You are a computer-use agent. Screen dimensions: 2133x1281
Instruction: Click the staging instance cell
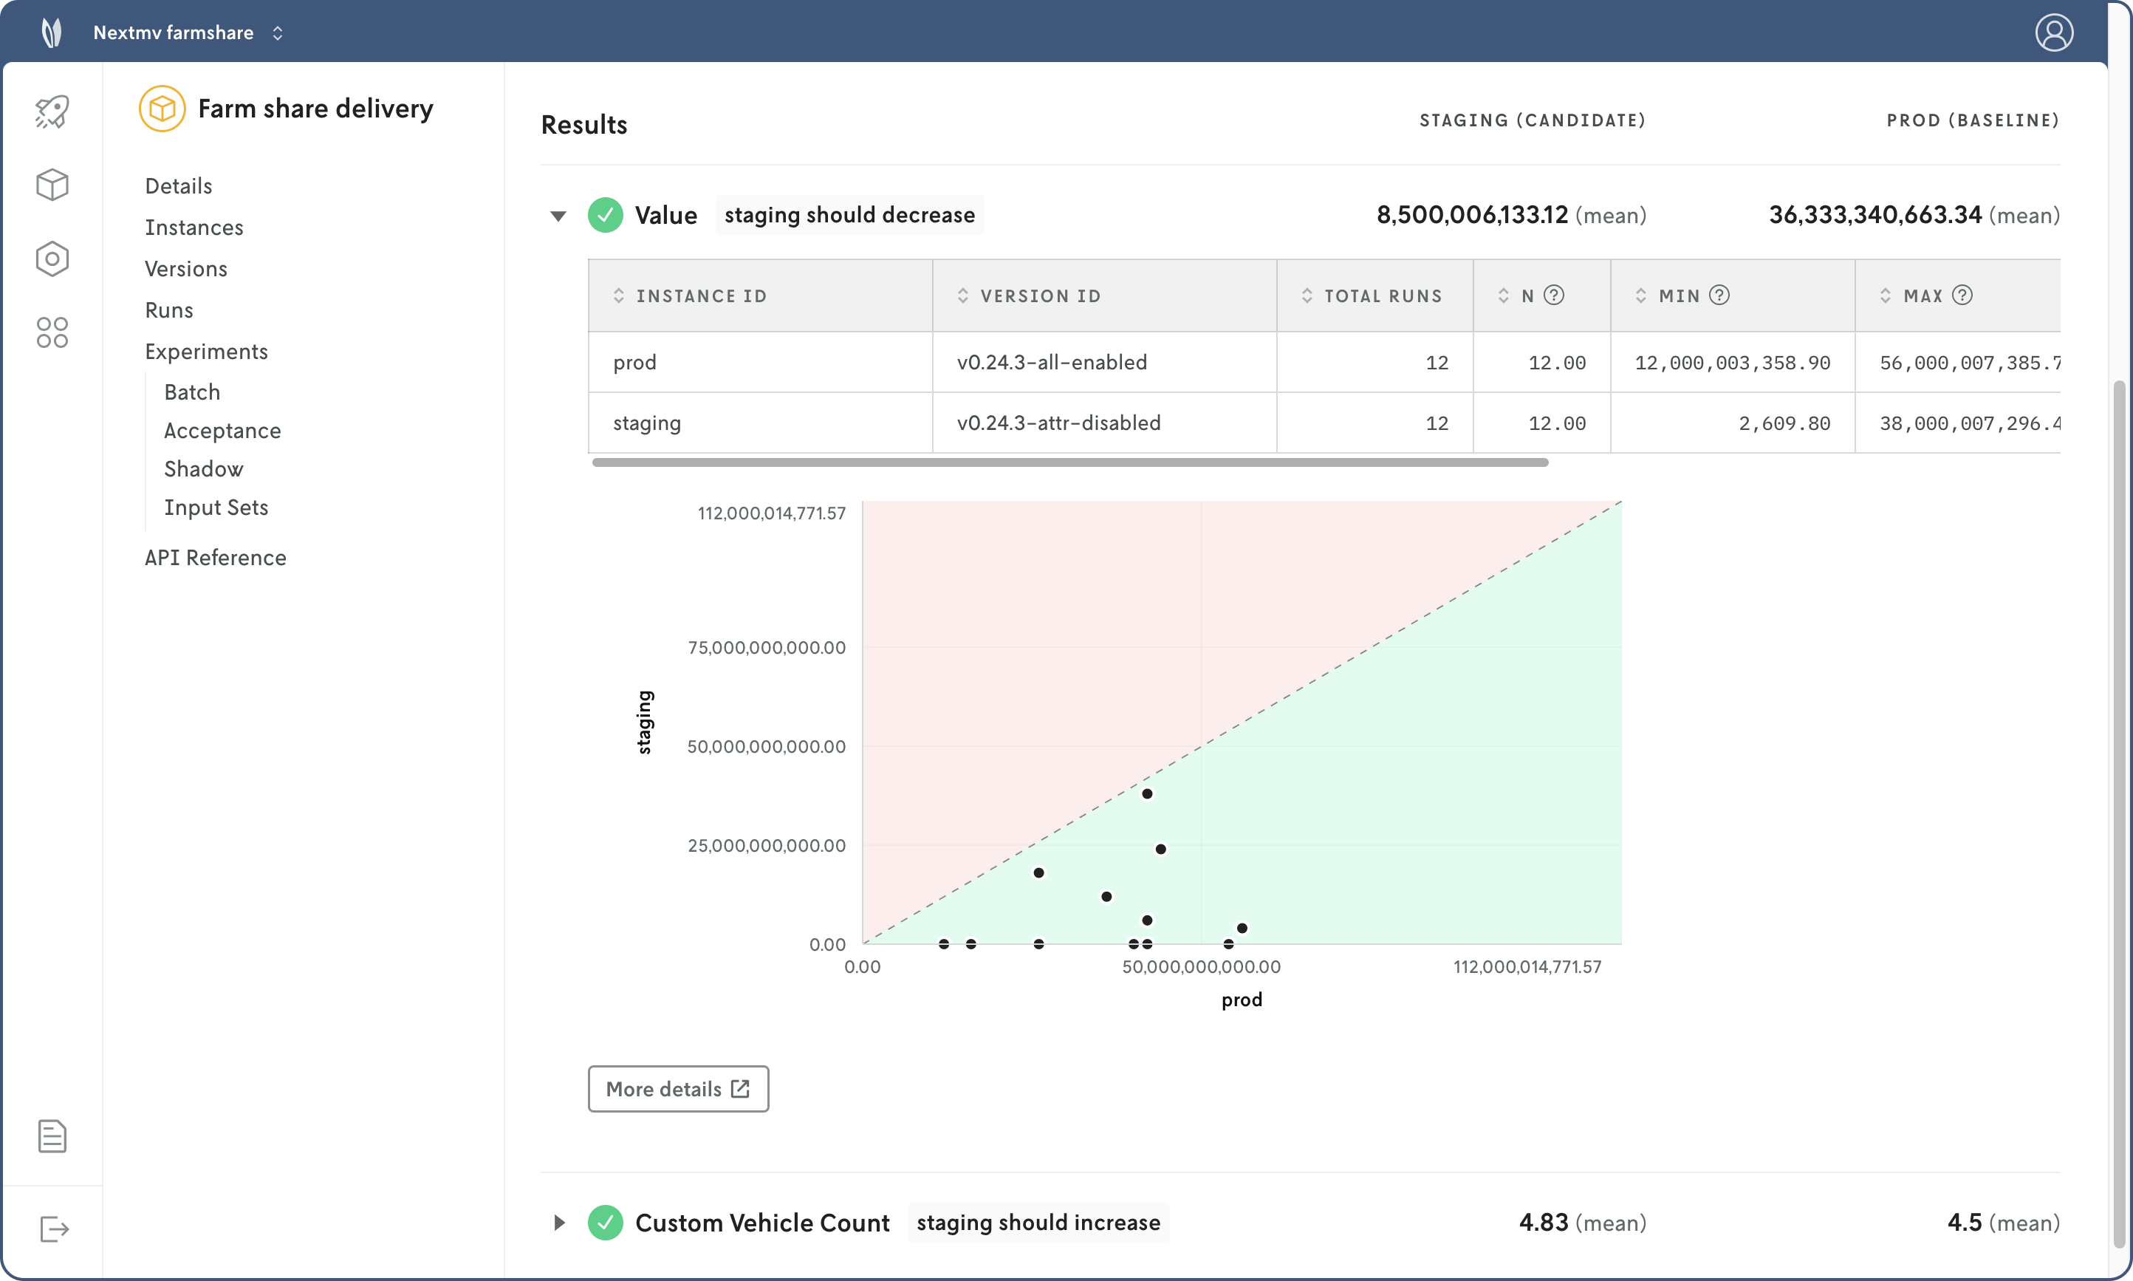coord(760,423)
